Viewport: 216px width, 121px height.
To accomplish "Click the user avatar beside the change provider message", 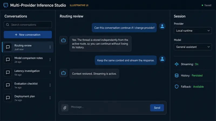I will pos(162,26).
